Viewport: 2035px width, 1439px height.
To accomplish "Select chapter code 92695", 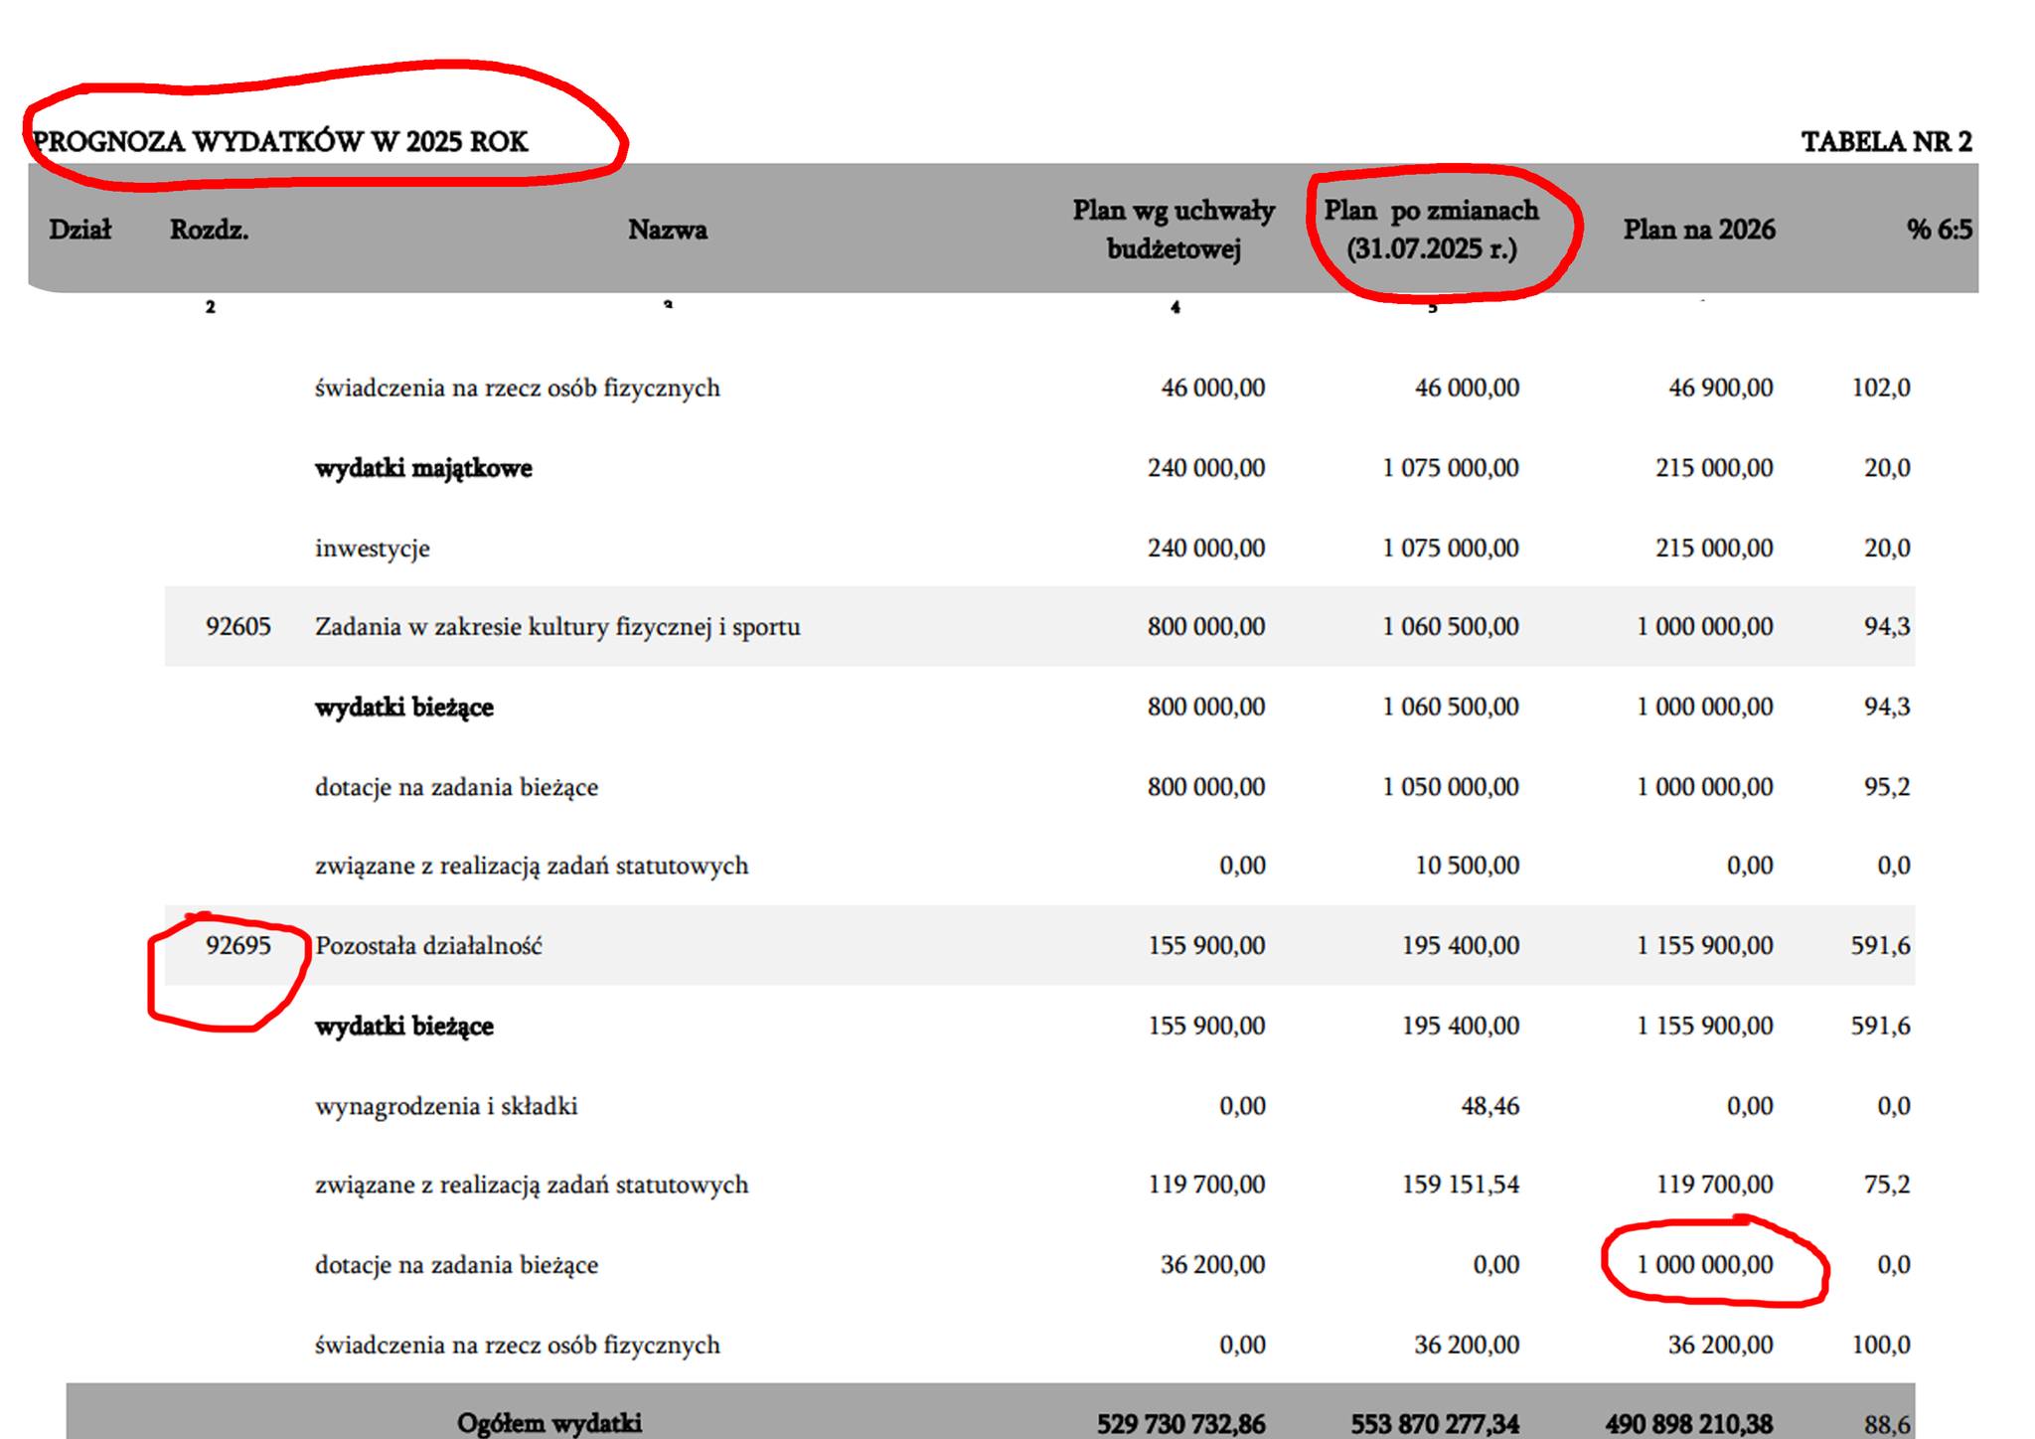I will tap(237, 945).
